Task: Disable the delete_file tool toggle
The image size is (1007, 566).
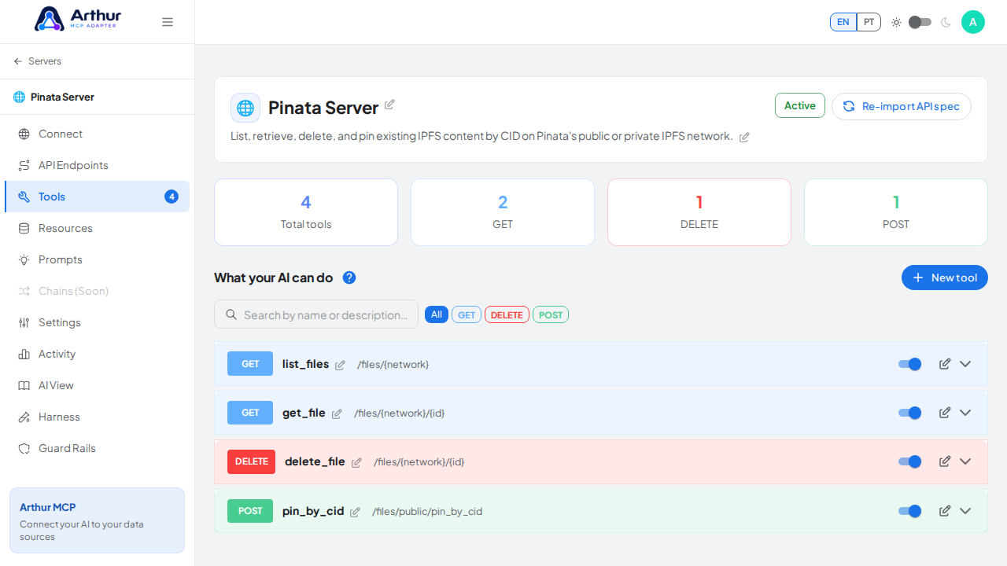Action: [910, 461]
